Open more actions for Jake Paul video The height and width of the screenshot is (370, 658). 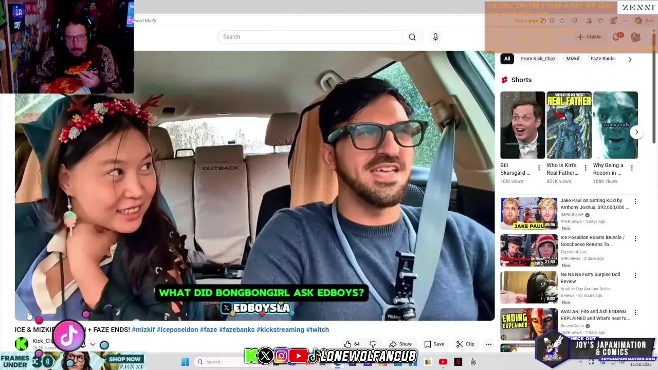[635, 202]
